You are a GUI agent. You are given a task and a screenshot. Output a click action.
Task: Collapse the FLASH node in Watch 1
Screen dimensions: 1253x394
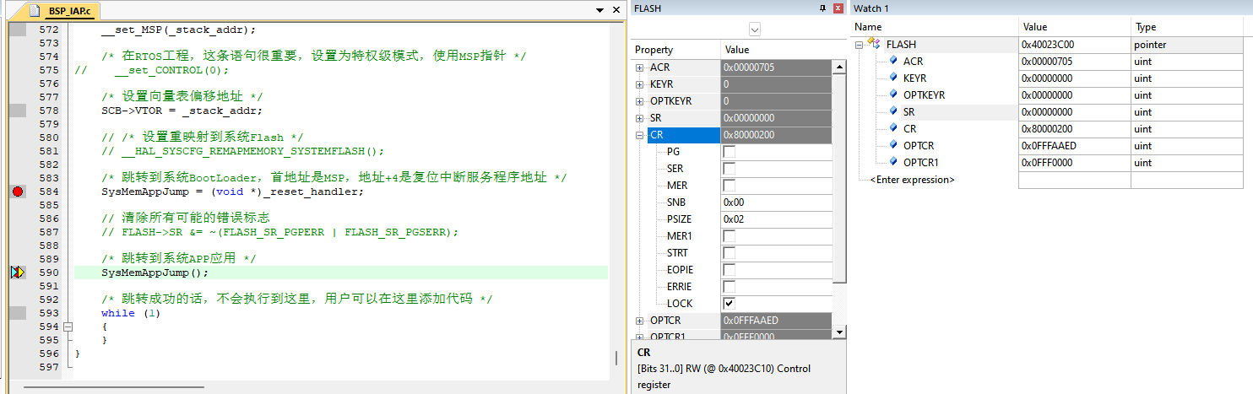point(860,44)
